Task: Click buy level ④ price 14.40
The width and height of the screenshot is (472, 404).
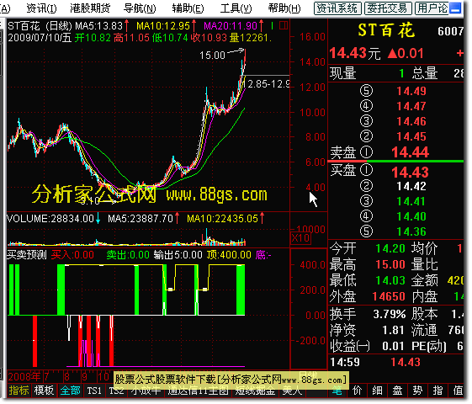Action: point(411,216)
